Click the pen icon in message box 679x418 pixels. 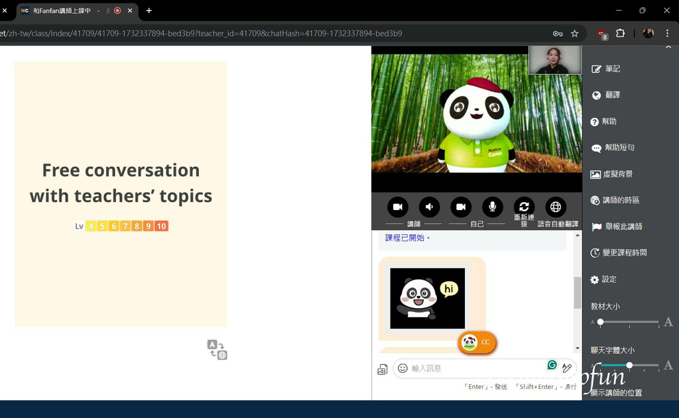567,368
